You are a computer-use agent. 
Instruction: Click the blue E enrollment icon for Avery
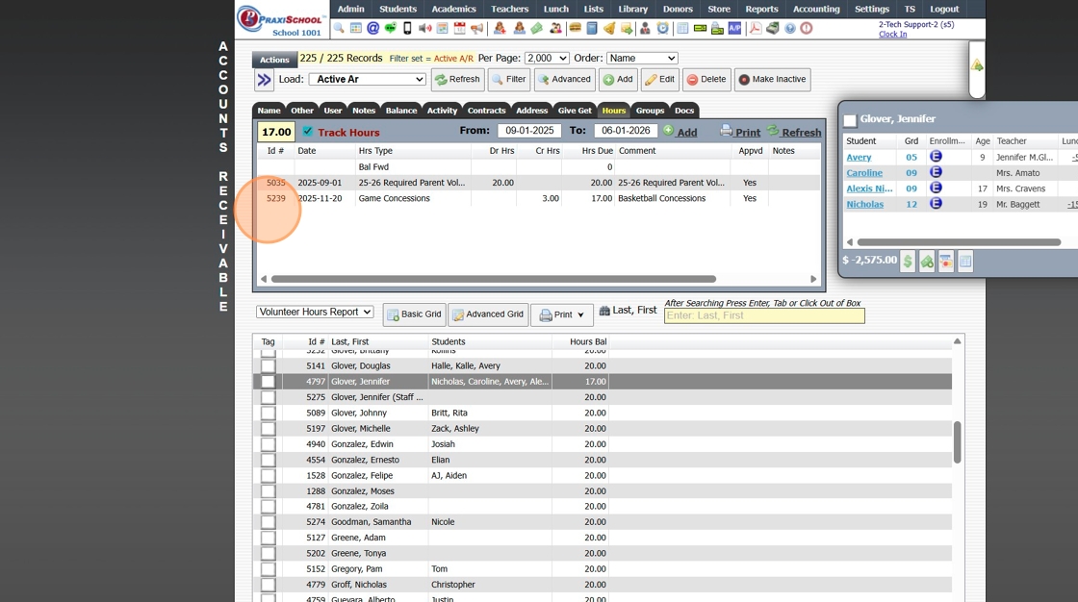point(936,157)
